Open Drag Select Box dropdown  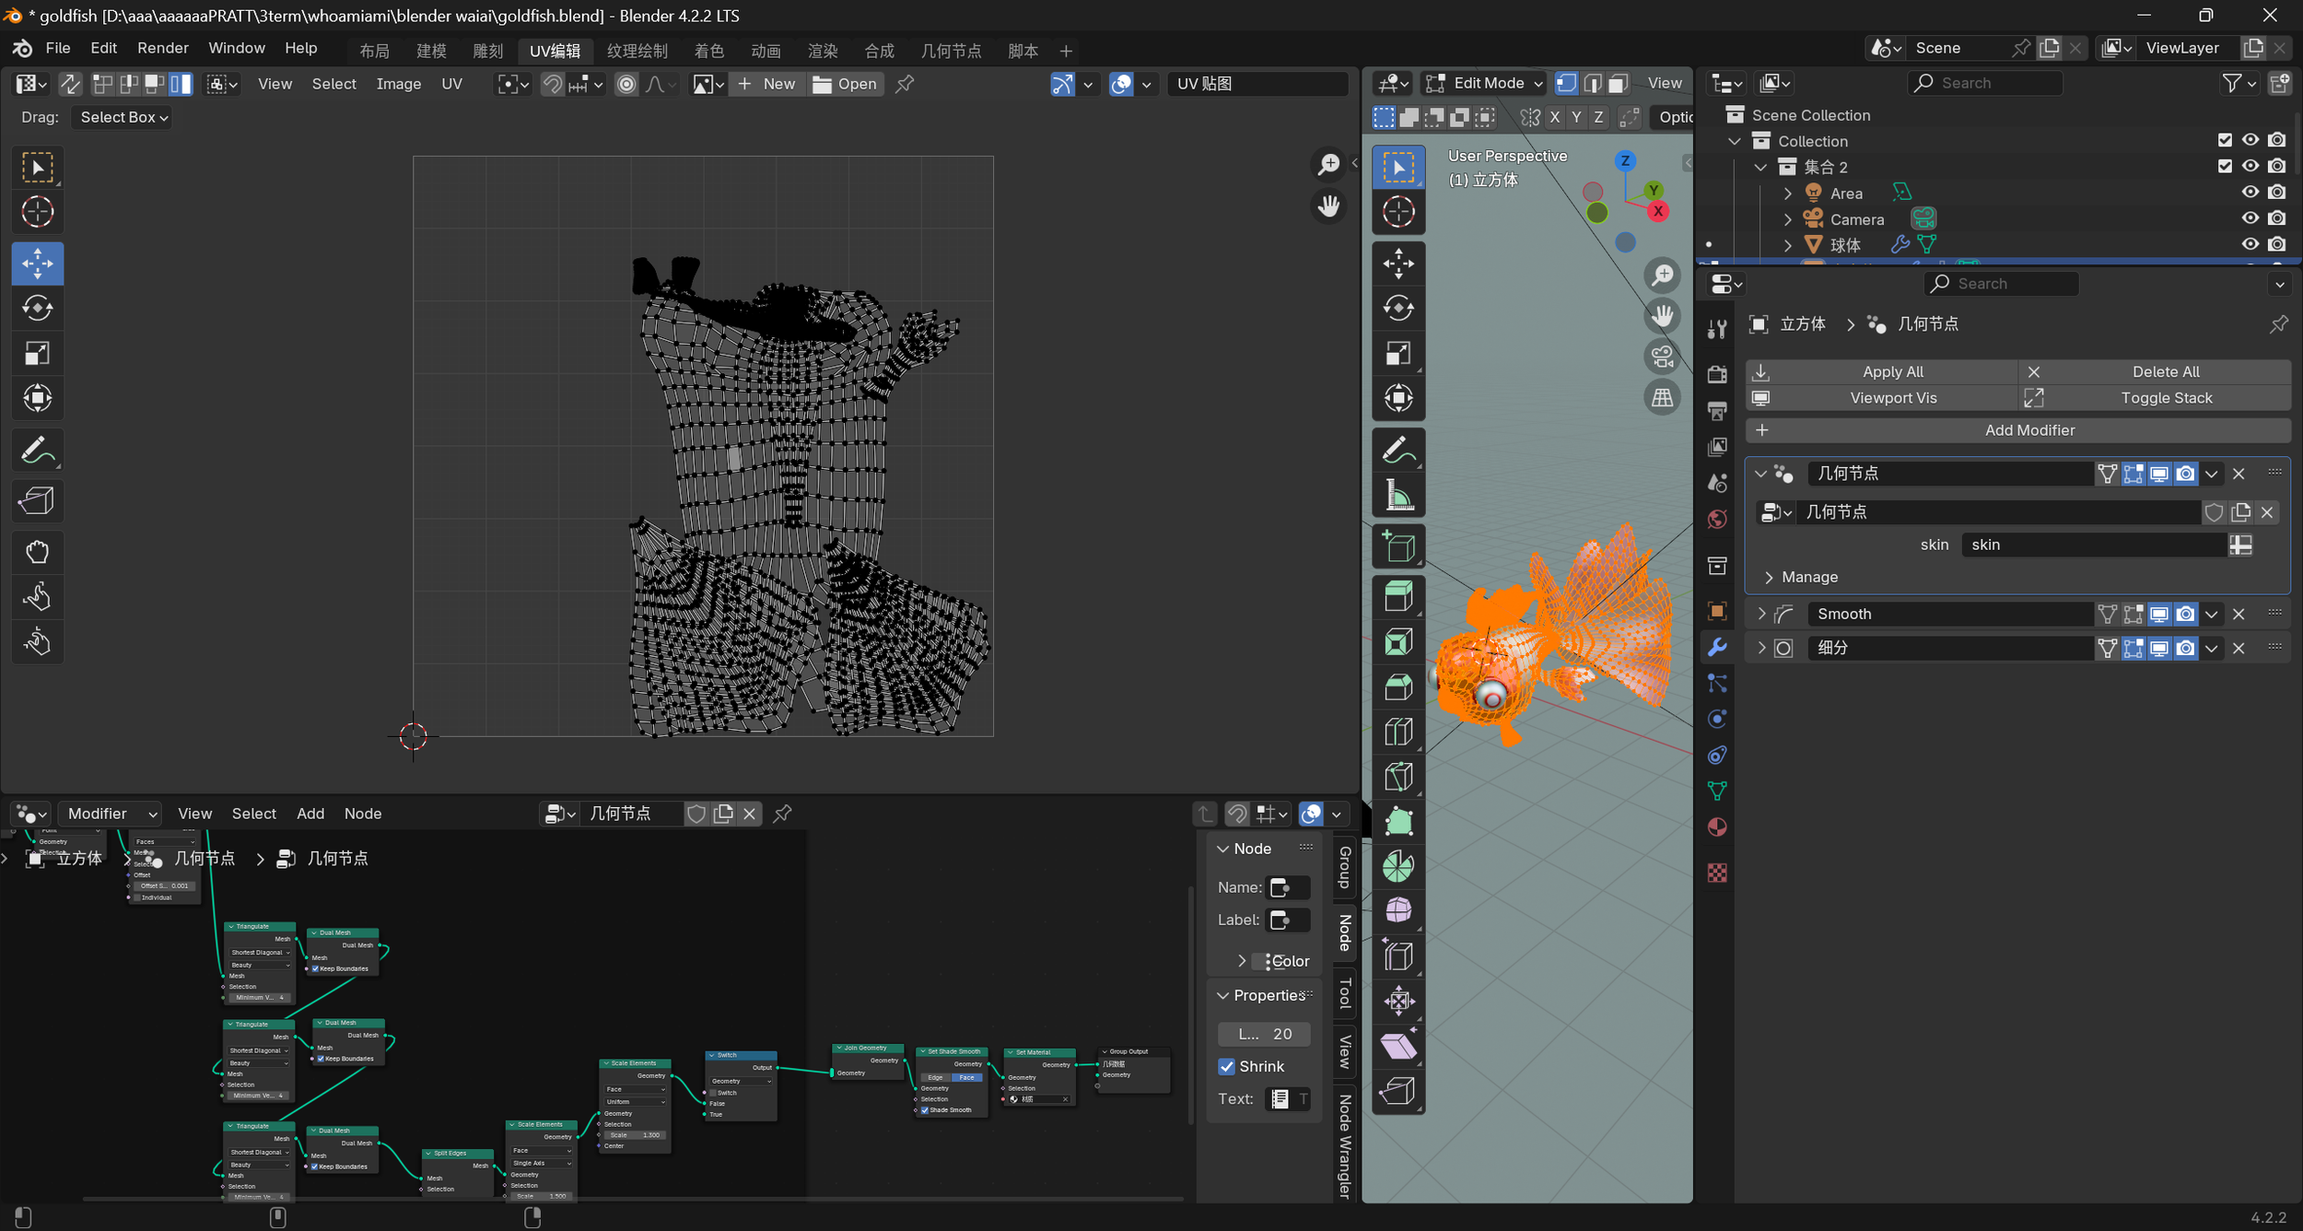(x=123, y=117)
